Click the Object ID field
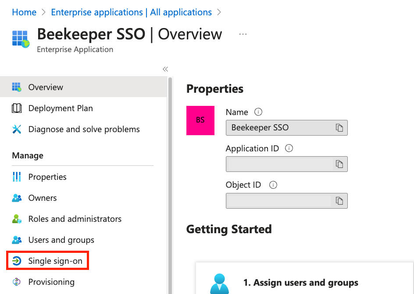414x294 pixels. coord(287,201)
